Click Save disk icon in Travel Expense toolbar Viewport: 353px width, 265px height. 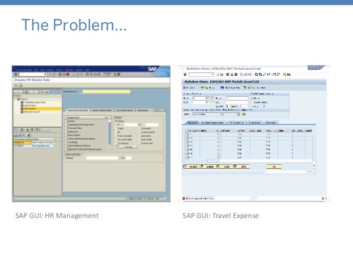tap(221, 74)
